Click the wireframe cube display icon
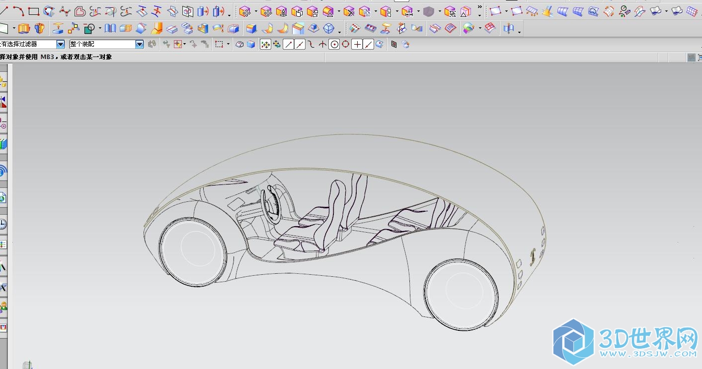 [239, 45]
